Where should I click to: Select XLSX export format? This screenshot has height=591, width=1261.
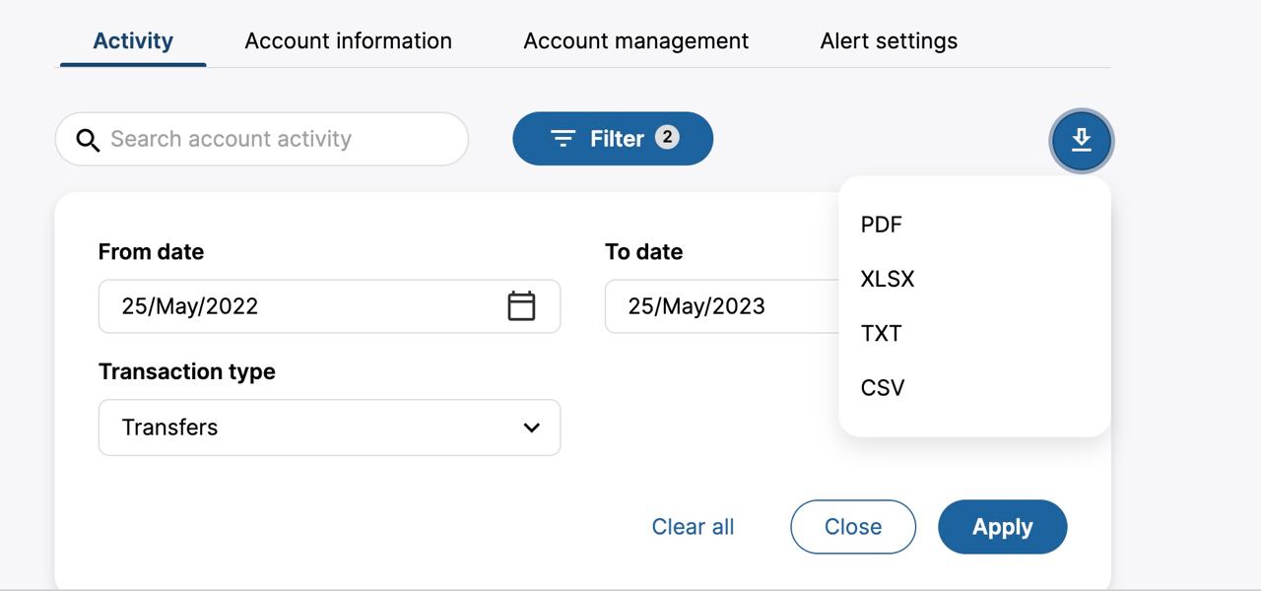[x=888, y=279]
